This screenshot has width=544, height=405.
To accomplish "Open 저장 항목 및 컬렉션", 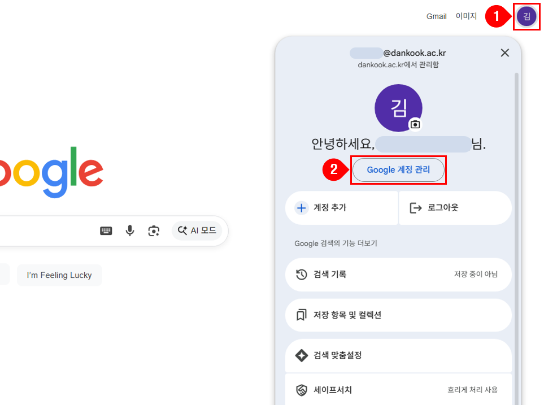I will pyautogui.click(x=398, y=315).
